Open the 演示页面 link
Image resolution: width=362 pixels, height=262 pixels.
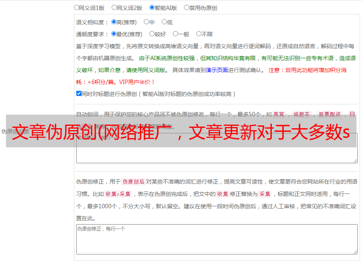217,70
